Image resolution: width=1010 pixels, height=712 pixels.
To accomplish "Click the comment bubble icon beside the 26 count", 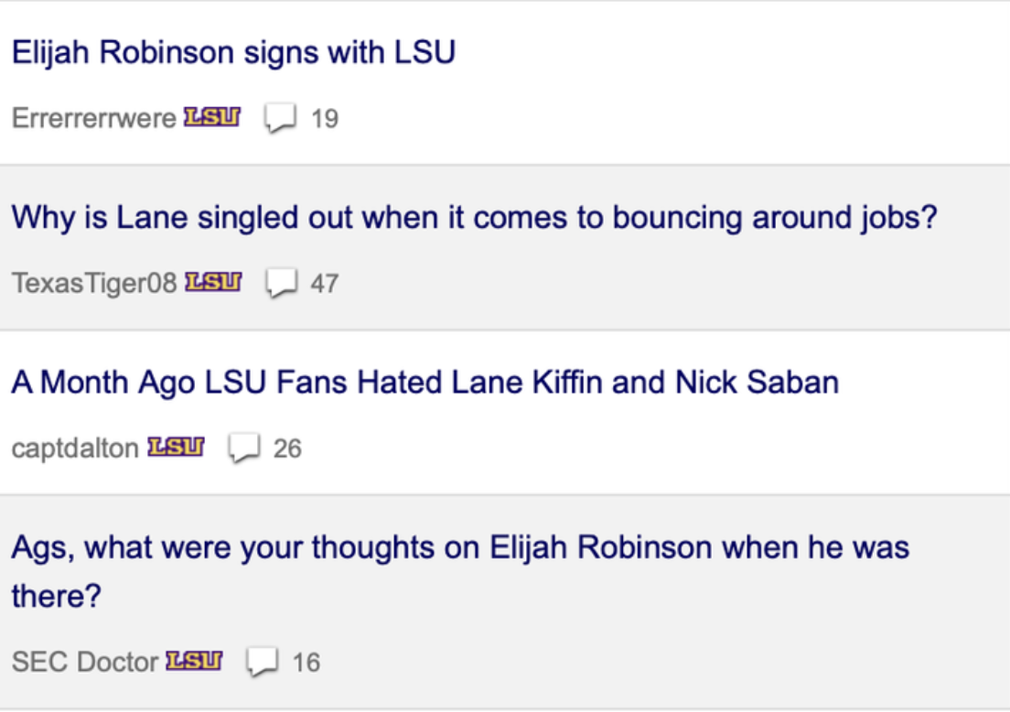I will pyautogui.click(x=244, y=448).
